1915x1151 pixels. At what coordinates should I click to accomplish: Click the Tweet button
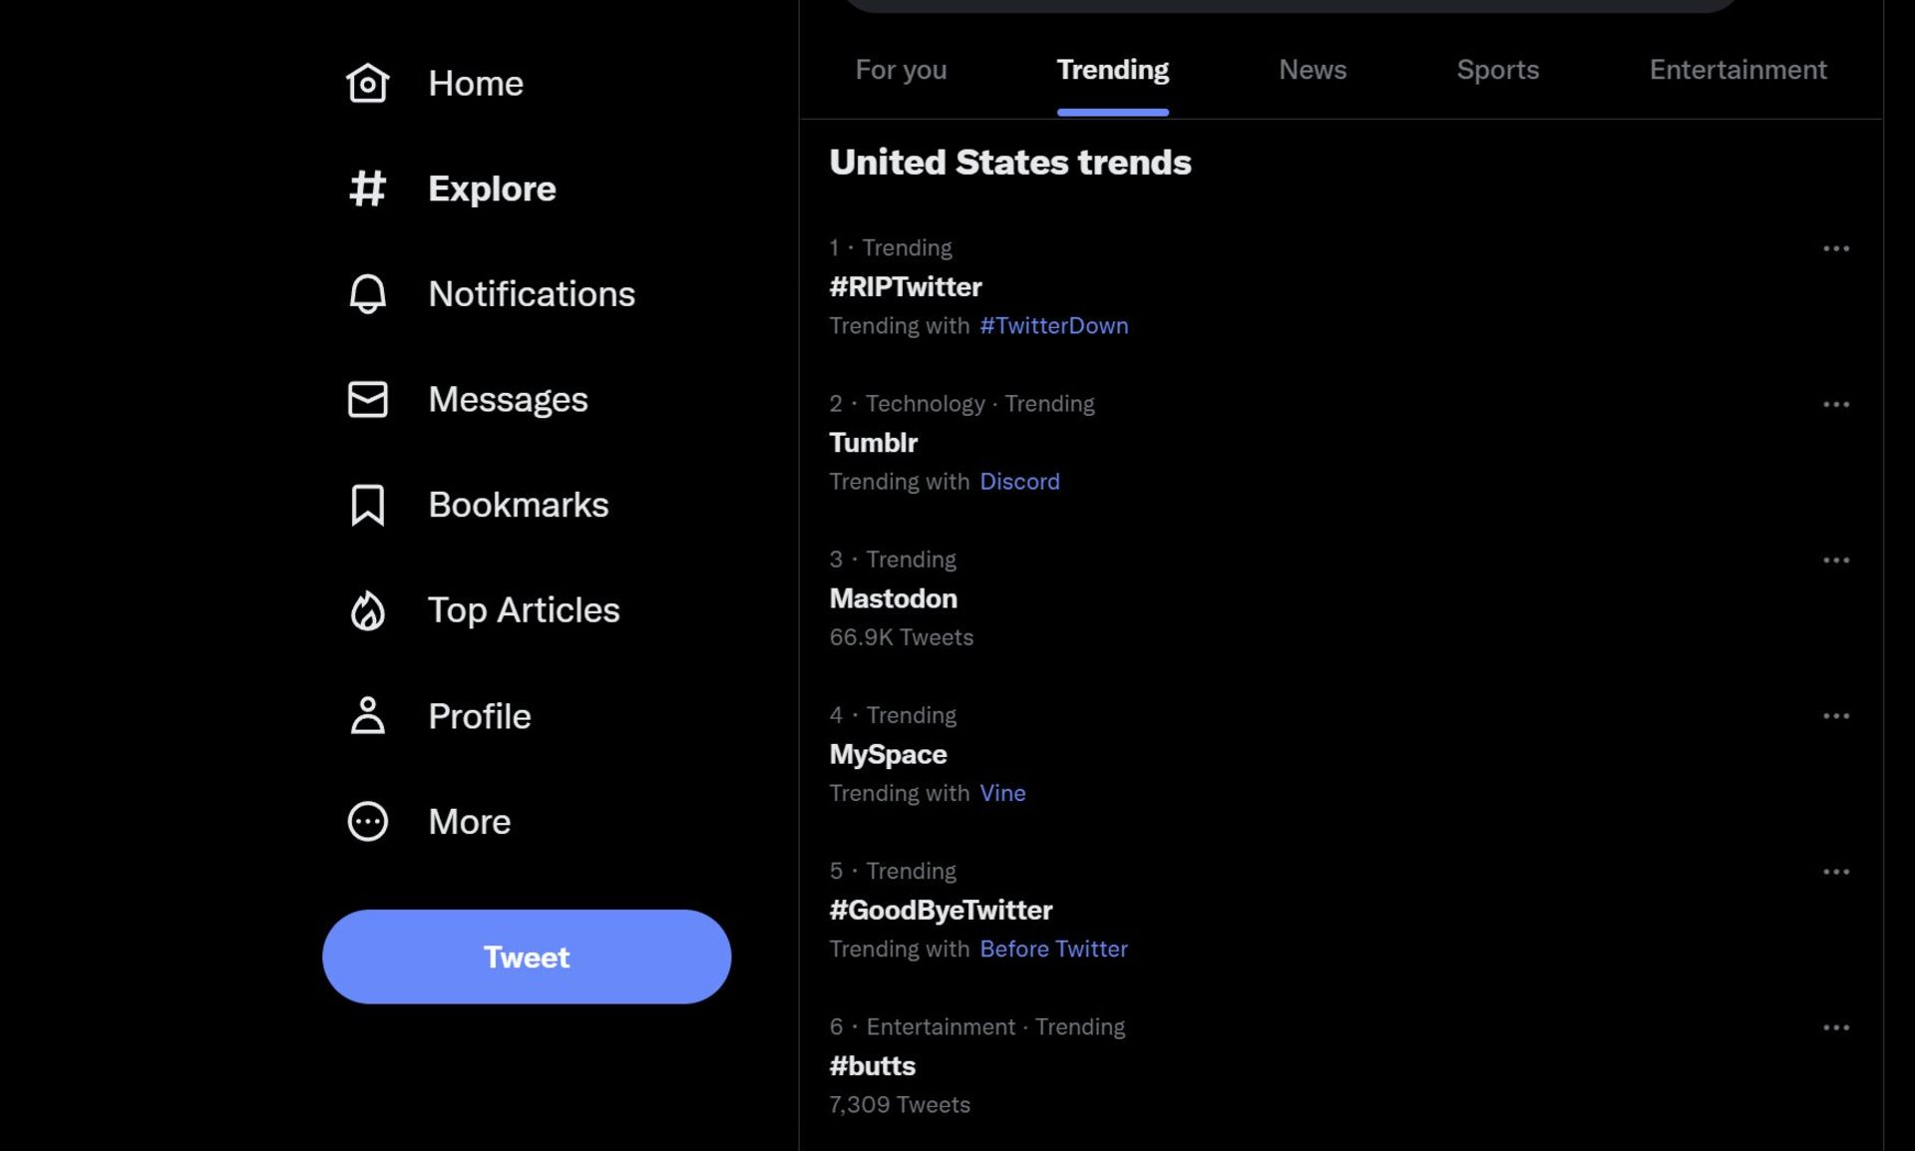(526, 957)
